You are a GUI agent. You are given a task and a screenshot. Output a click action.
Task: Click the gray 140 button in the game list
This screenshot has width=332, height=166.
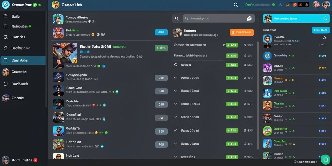pos(161,118)
